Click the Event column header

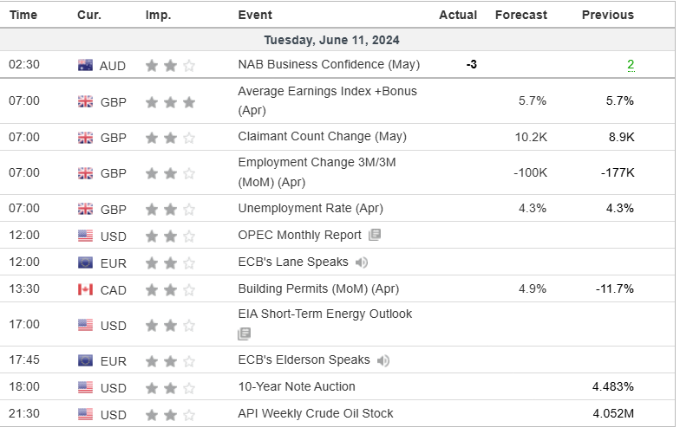[x=255, y=15]
